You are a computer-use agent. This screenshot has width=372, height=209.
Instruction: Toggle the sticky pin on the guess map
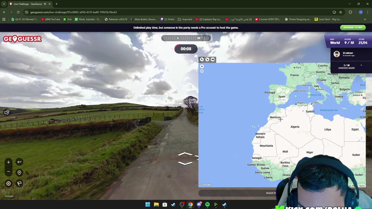pyautogui.click(x=213, y=60)
